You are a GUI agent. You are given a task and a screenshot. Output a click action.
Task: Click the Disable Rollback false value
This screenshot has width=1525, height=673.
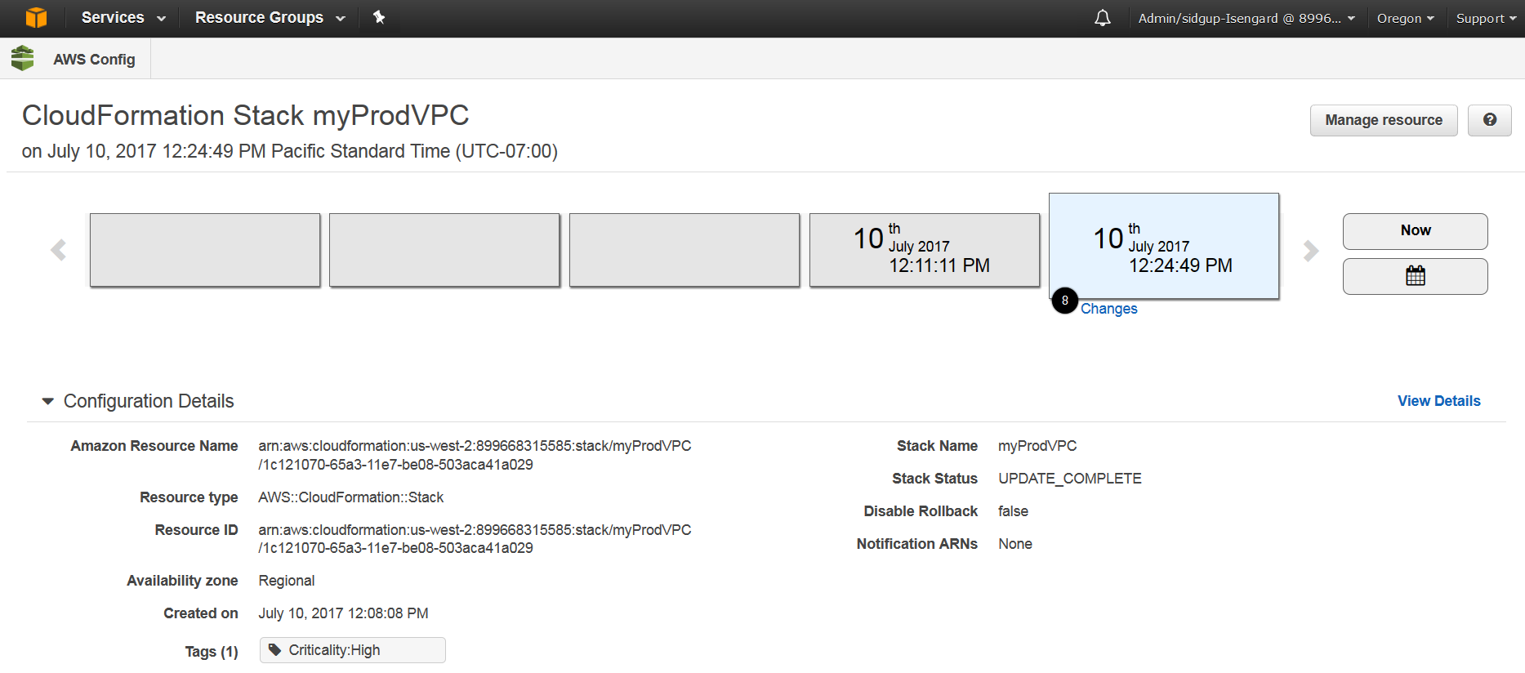[x=1013, y=511]
